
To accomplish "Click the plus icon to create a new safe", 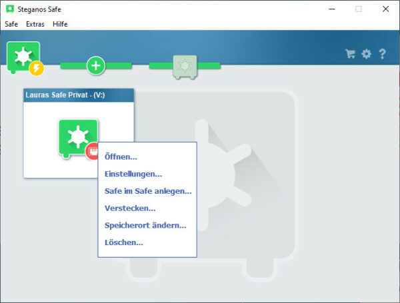I will point(96,65).
